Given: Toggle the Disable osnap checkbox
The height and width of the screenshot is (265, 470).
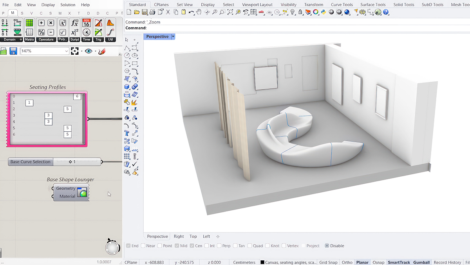Looking at the screenshot, I should (327, 246).
